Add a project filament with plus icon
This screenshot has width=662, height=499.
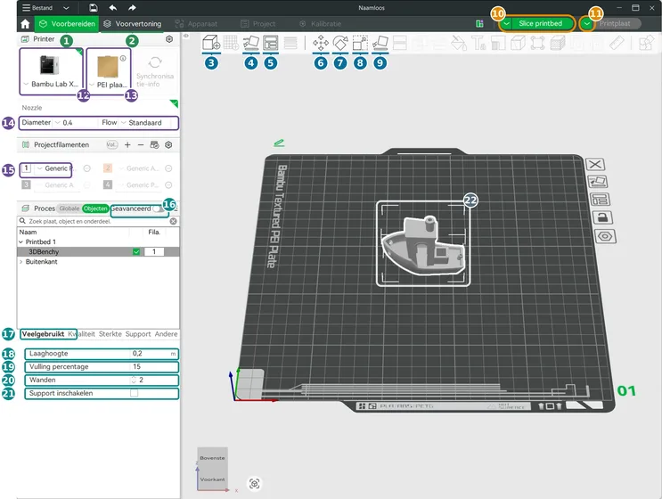tap(127, 145)
